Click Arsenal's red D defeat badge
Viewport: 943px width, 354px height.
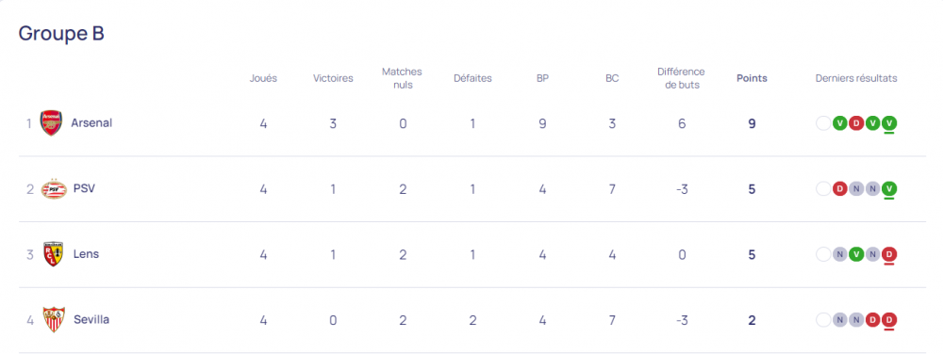pos(856,123)
